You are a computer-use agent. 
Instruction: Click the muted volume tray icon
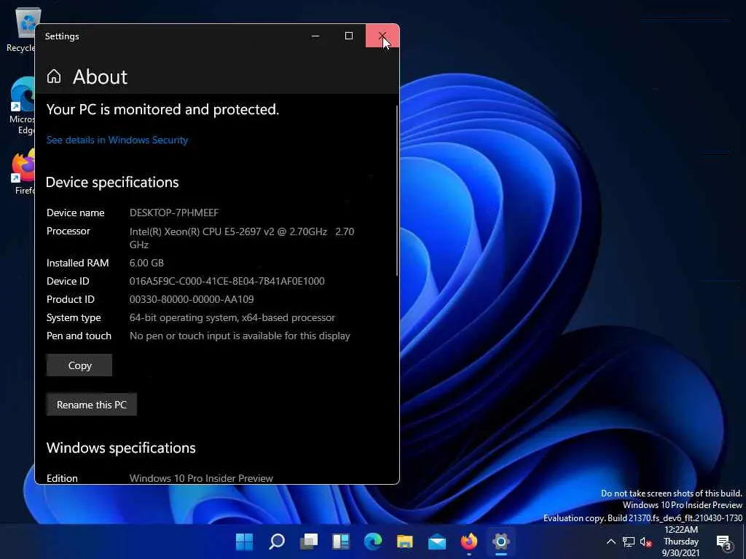(645, 542)
